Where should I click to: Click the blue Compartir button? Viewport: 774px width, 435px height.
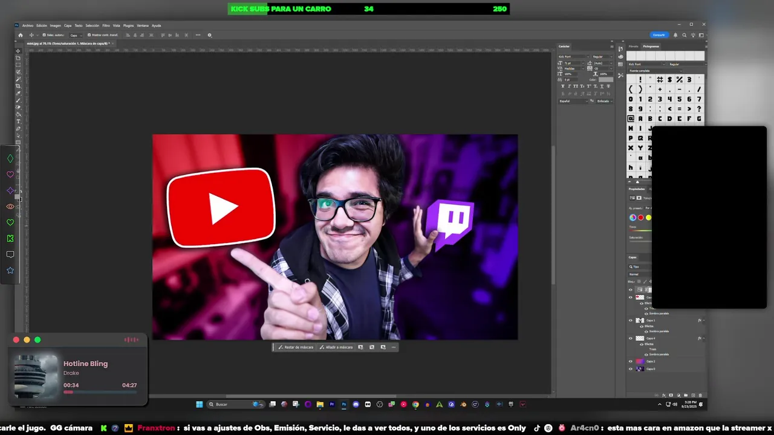coord(659,35)
